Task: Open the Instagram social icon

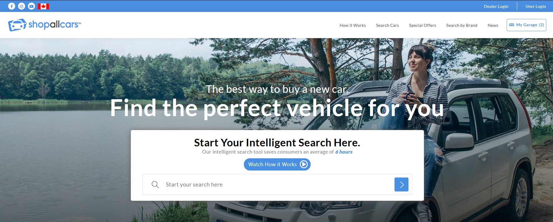Action: click(x=22, y=6)
